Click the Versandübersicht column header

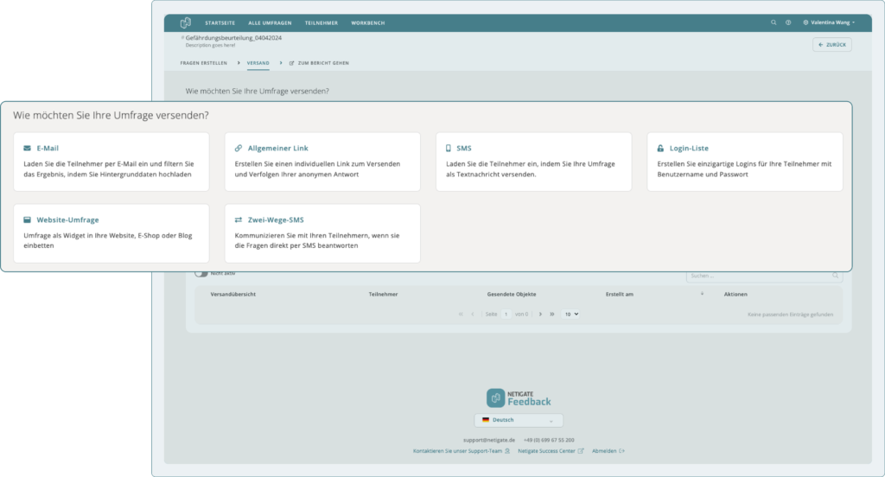233,294
